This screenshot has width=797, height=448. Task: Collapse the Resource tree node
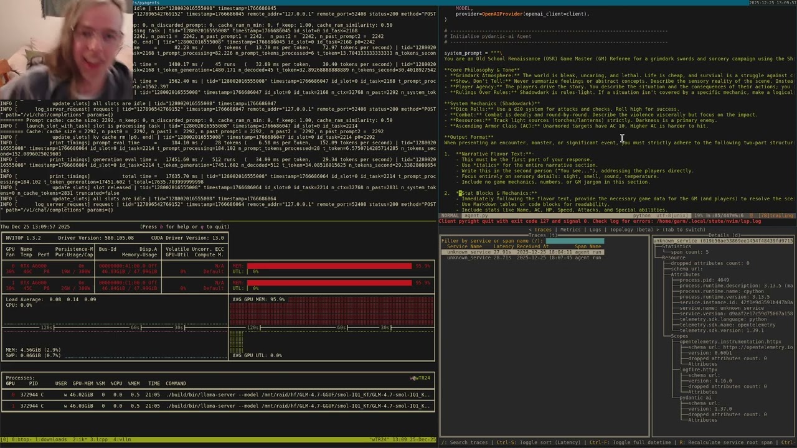(673, 258)
